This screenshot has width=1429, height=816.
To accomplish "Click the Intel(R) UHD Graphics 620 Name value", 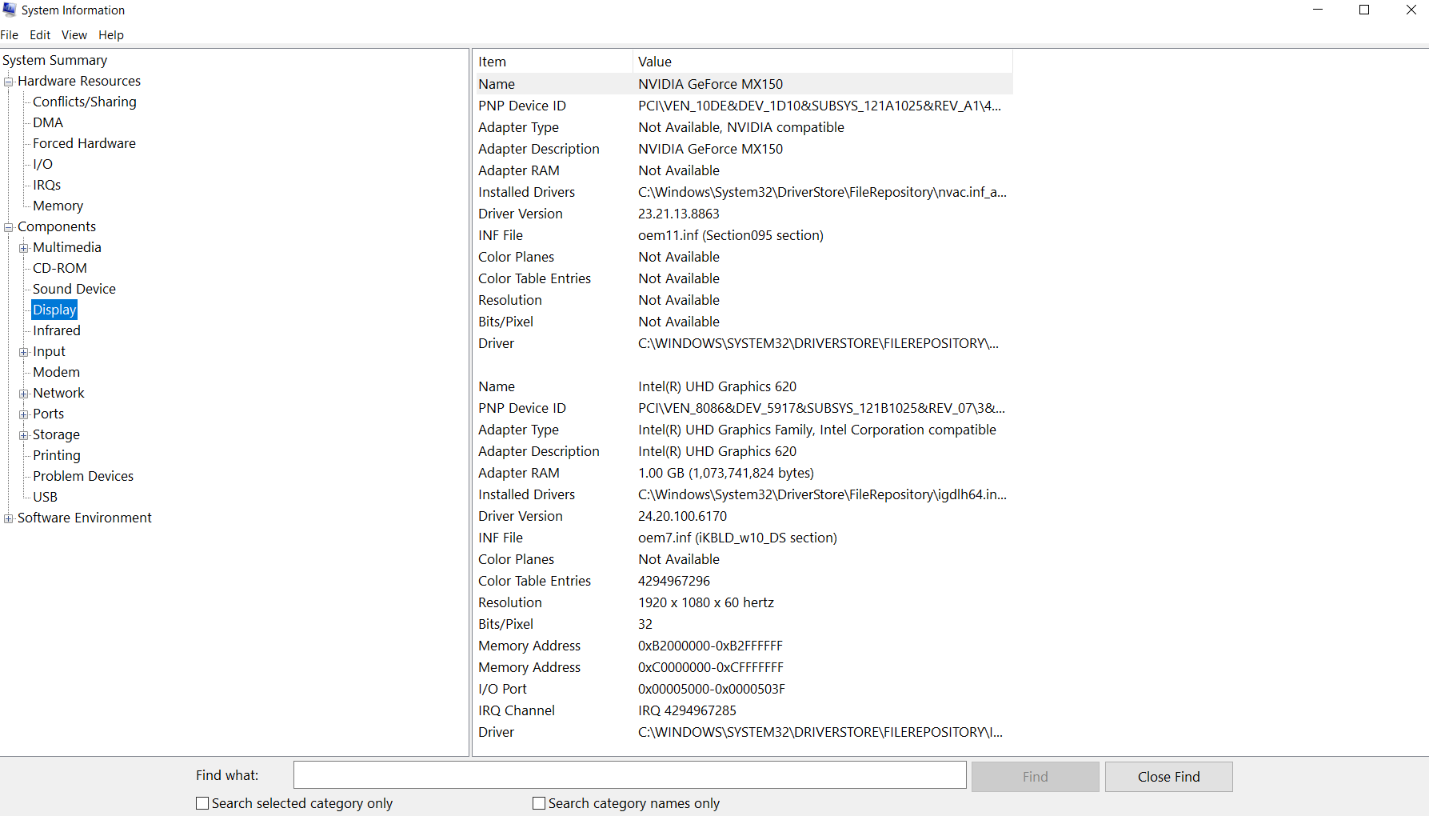I will (x=717, y=386).
